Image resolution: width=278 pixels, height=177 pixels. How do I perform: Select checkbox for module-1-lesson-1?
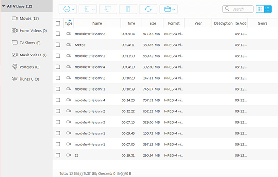click(58, 89)
